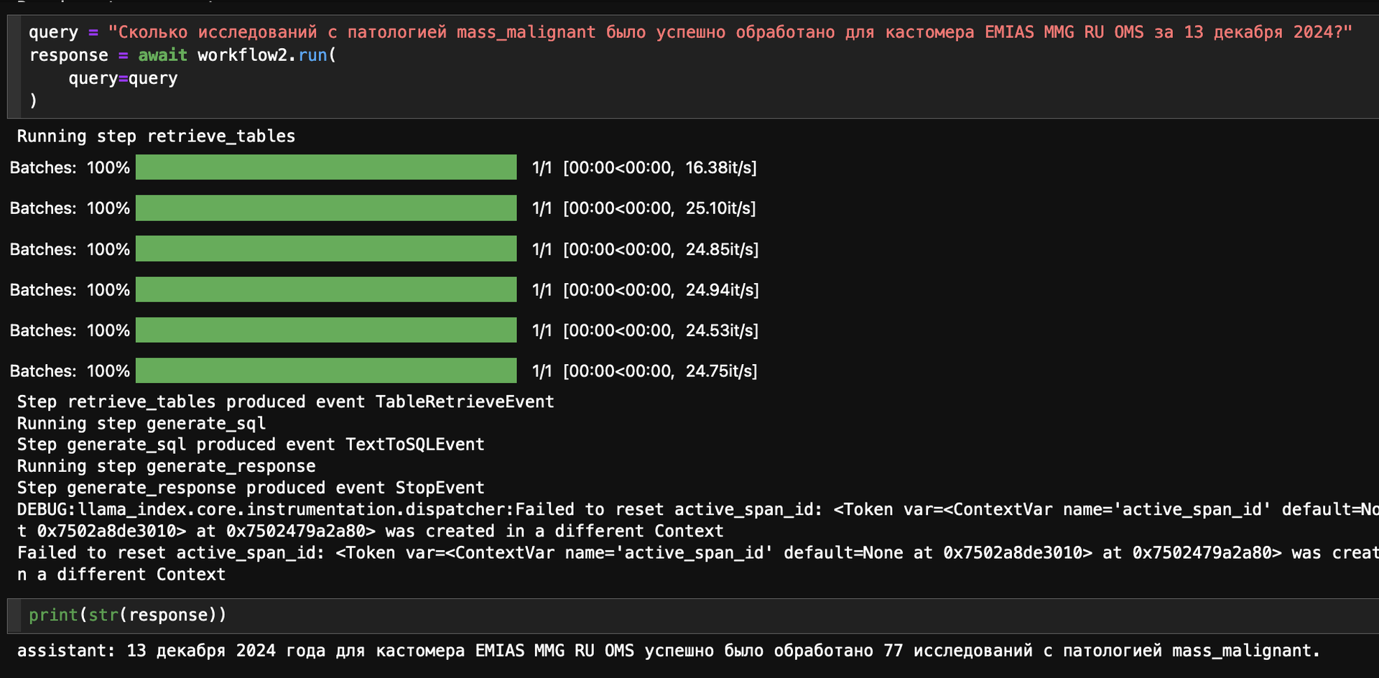Click the StopEvent output text
The height and width of the screenshot is (678, 1379).
point(440,488)
